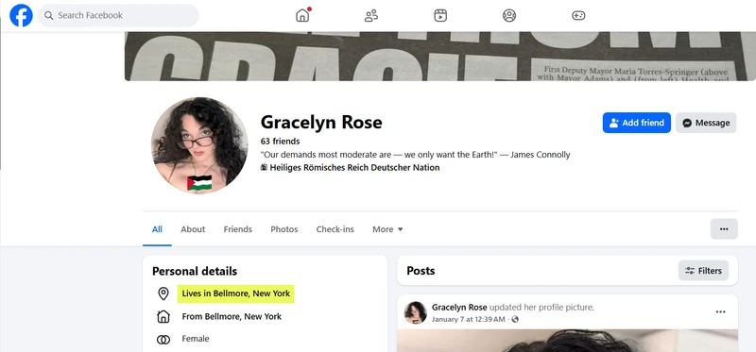
Task: Click the Message button
Action: coord(706,123)
